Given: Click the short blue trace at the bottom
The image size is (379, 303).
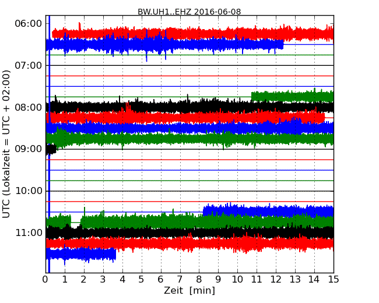Looking at the screenshot, I should (x=82, y=254).
